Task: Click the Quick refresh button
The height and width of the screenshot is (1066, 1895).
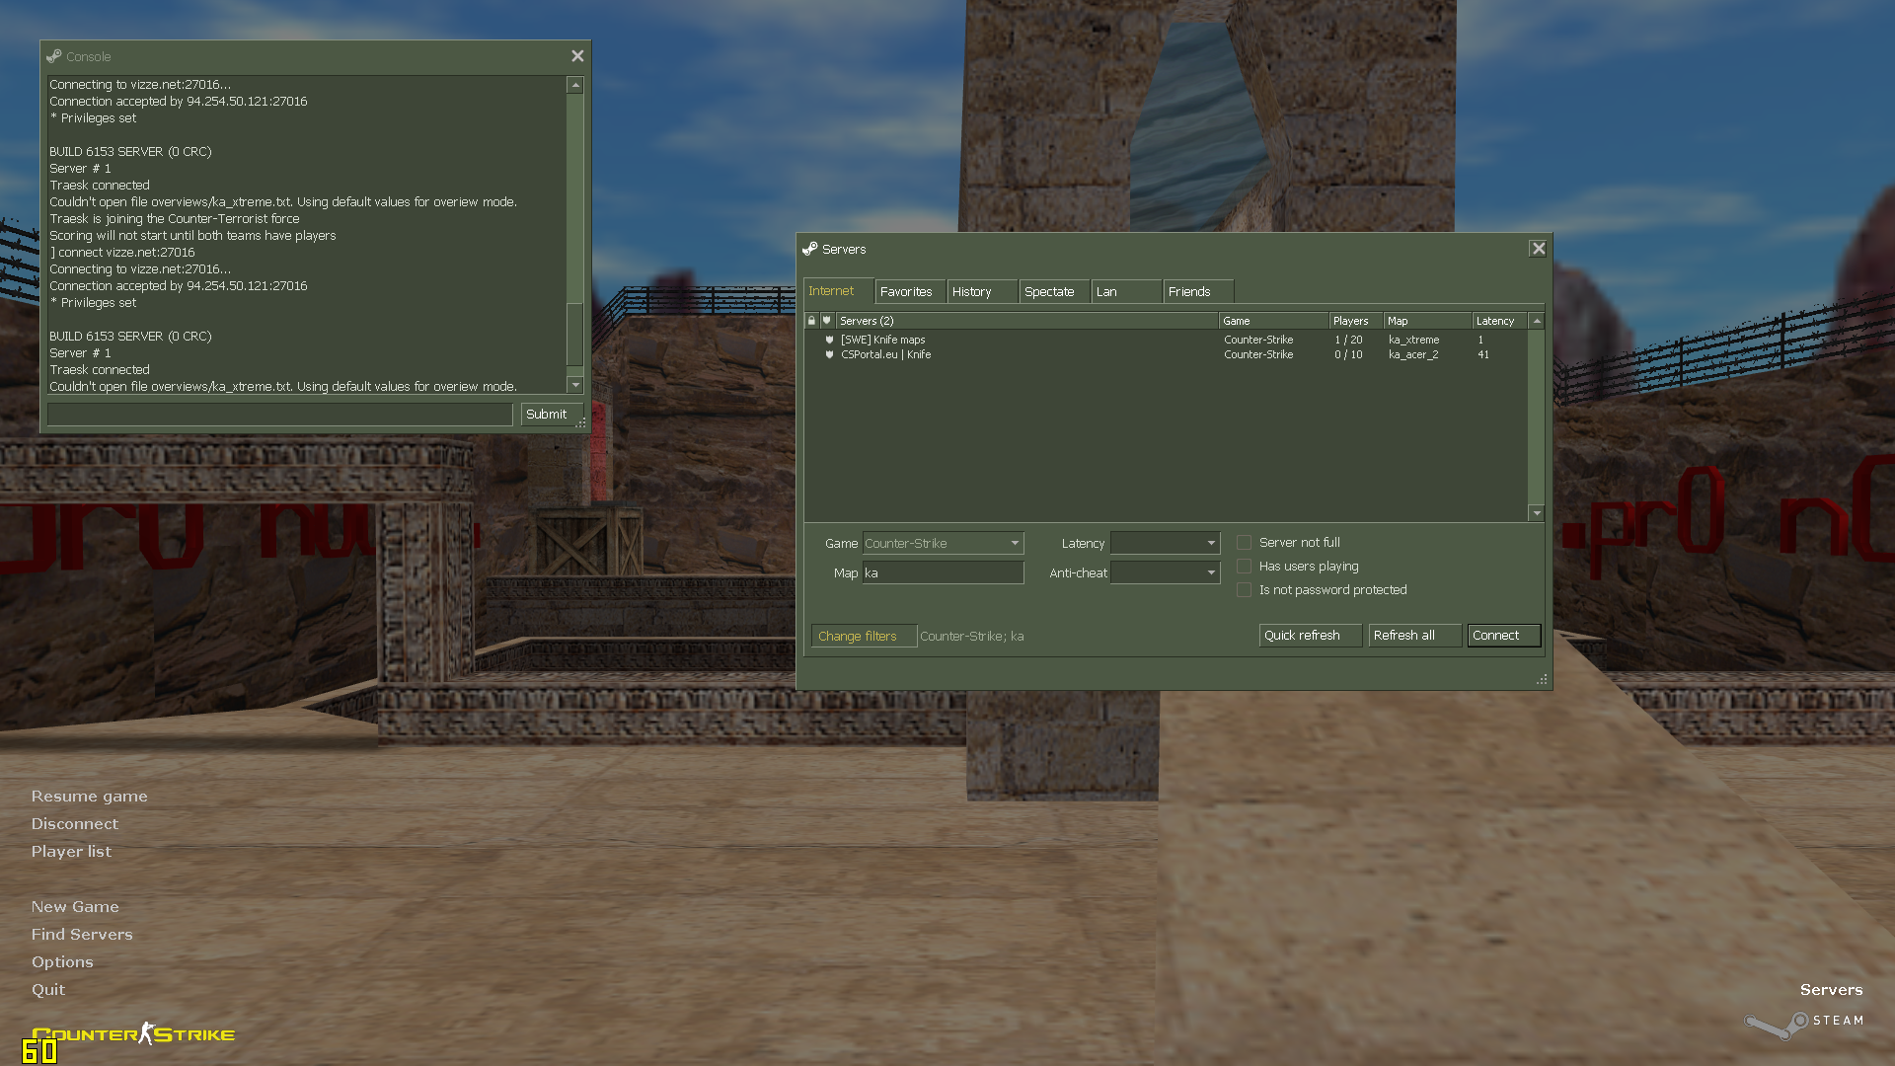Action: click(1311, 636)
